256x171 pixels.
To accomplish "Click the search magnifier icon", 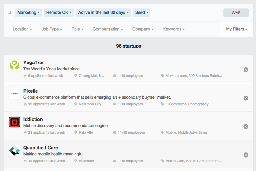I will tap(11, 12).
